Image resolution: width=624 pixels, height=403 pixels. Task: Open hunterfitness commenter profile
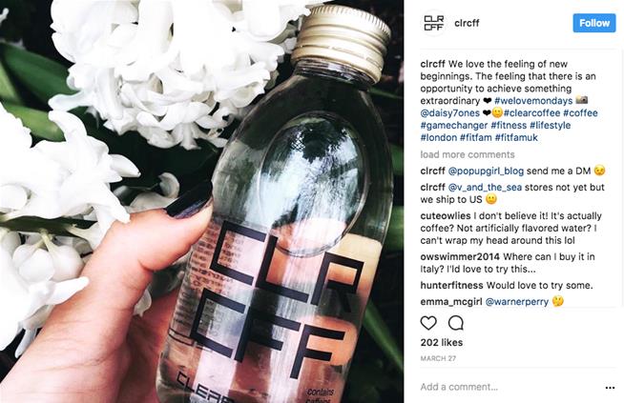[x=451, y=286]
